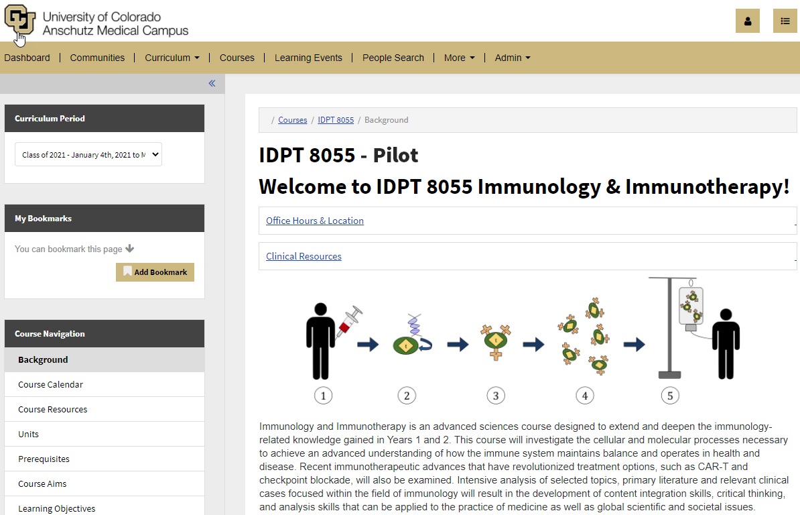Open the user profile icon

click(x=747, y=21)
